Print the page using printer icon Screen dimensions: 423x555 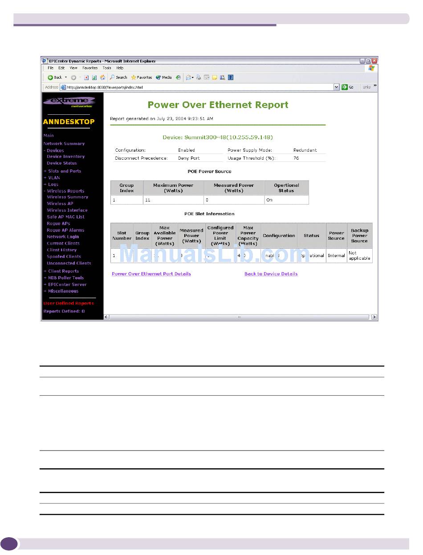(x=199, y=77)
